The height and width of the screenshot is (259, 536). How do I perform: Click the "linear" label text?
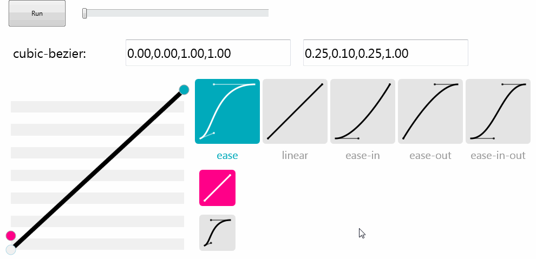(295, 156)
